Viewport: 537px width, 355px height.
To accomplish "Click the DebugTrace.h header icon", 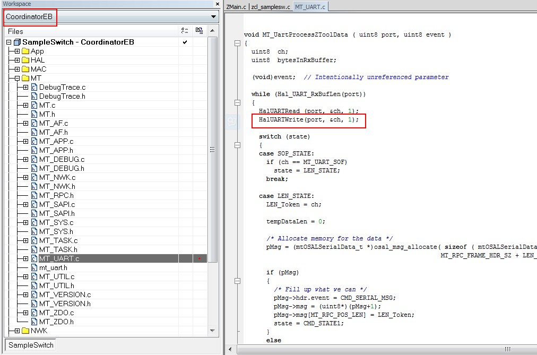I will 34,96.
